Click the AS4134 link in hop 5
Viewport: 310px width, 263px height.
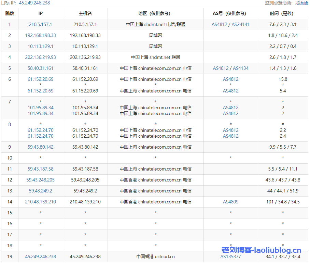(x=241, y=68)
